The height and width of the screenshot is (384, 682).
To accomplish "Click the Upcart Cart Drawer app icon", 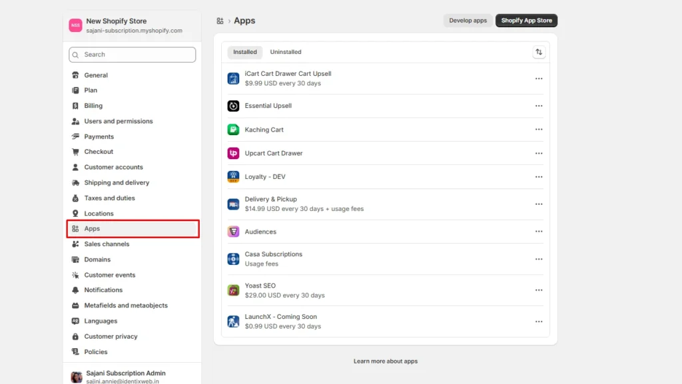I will tap(232, 153).
